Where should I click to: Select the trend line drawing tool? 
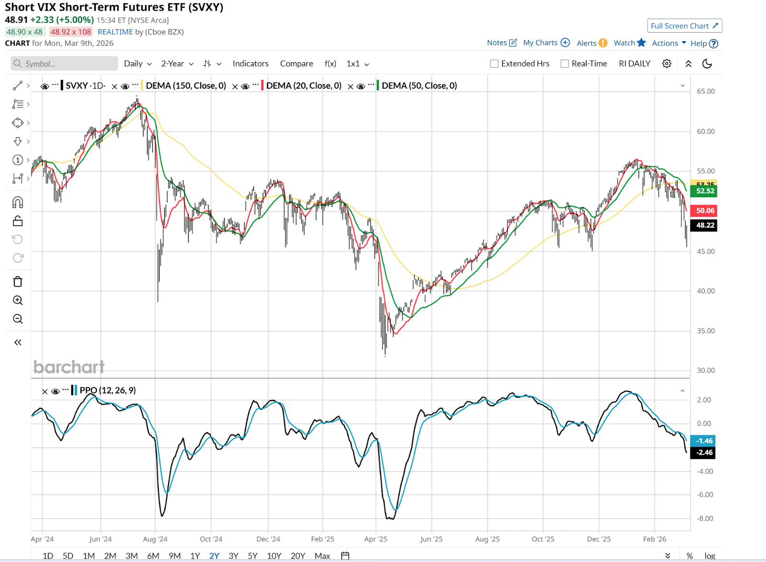point(18,86)
